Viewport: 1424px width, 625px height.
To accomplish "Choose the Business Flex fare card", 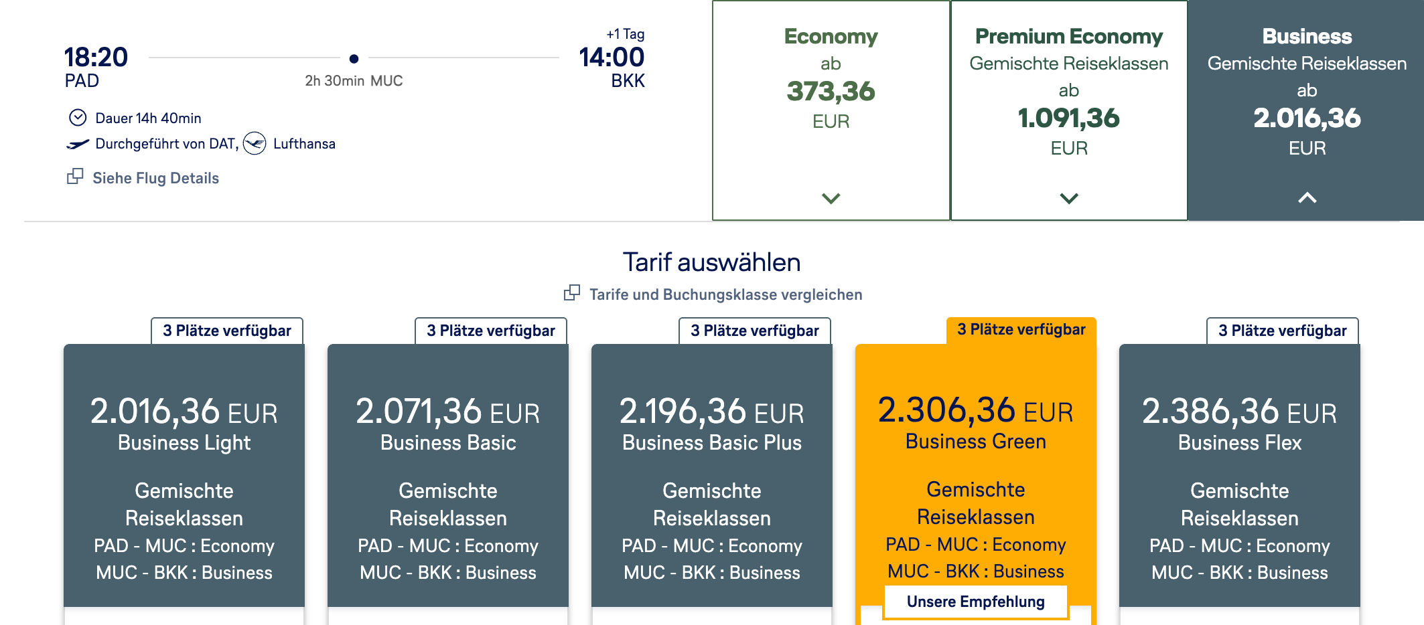I will tap(1240, 475).
